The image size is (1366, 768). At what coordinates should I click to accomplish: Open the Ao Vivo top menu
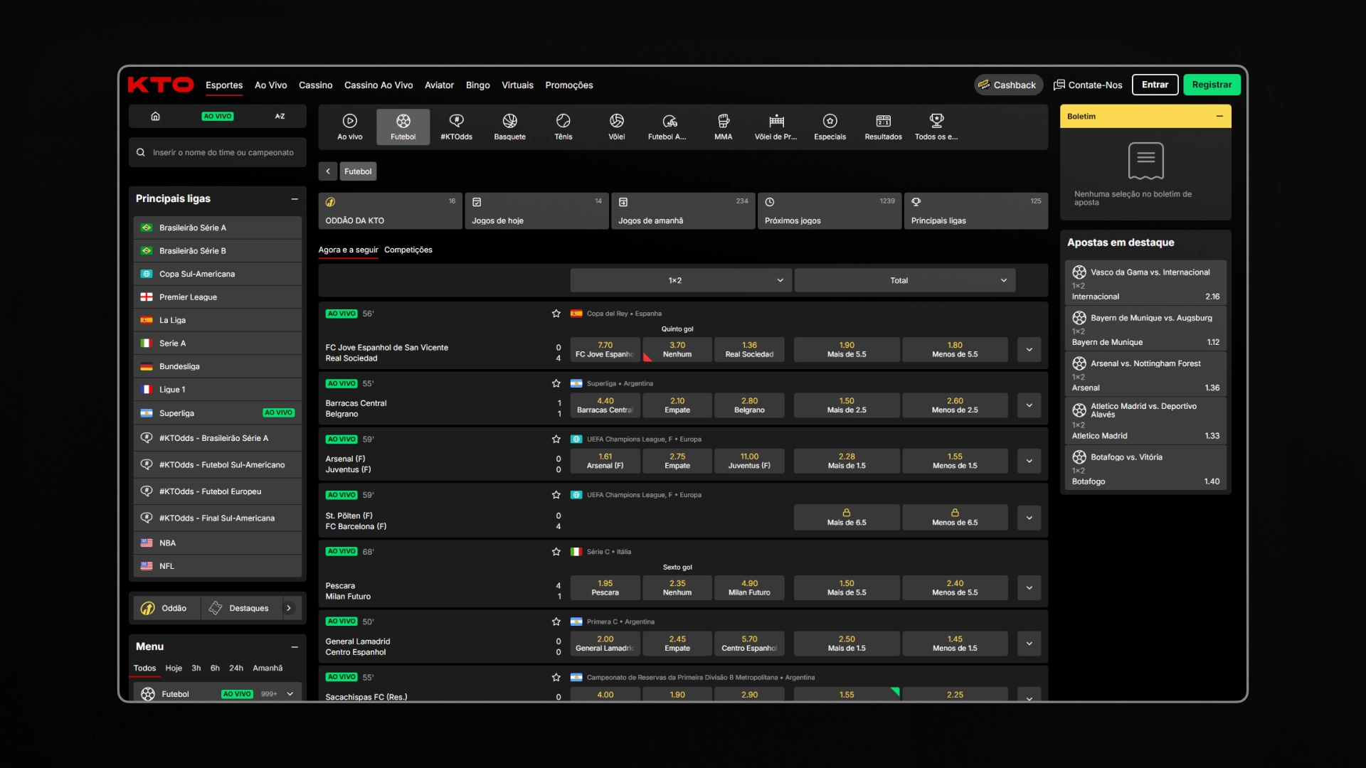[x=270, y=85]
